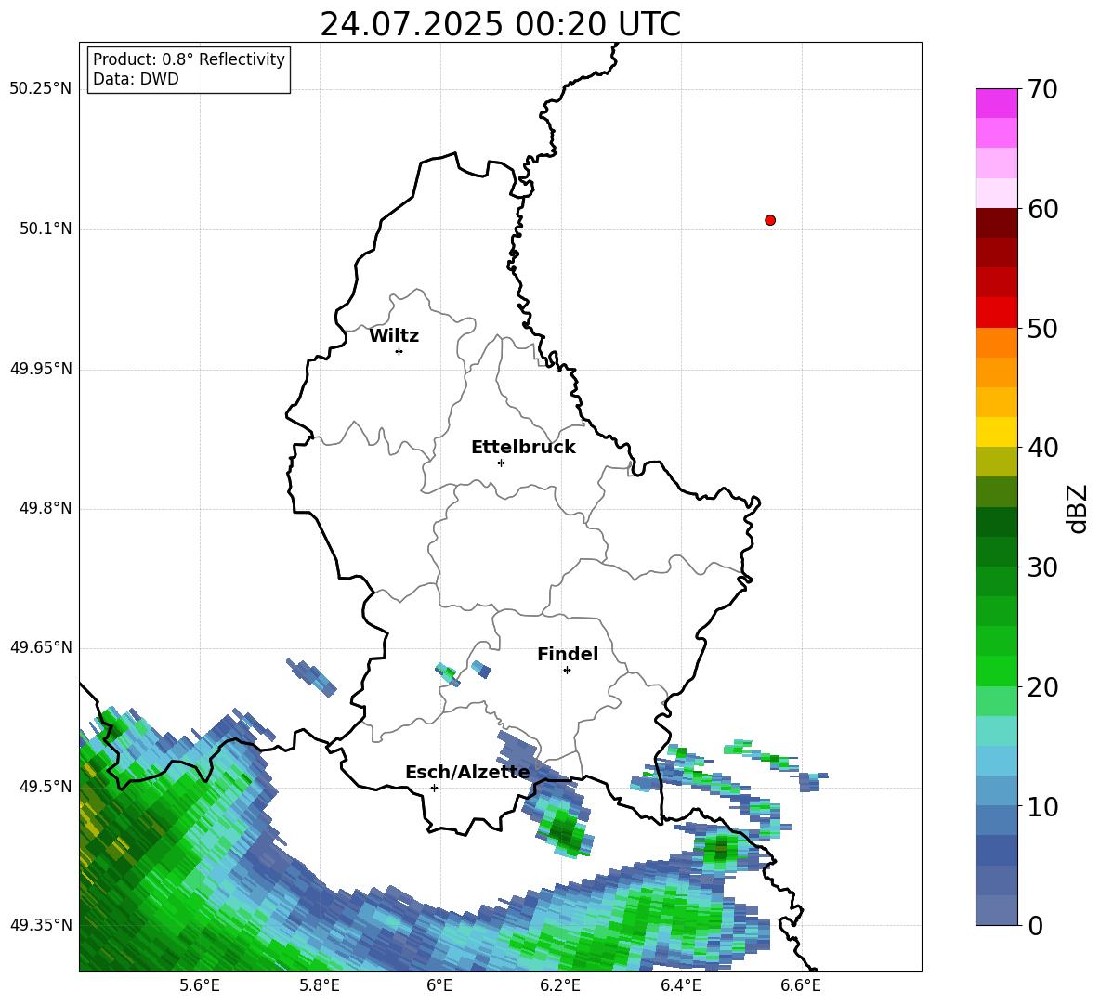Click the title 24.07.2025 00:20 UTC

pos(500,24)
